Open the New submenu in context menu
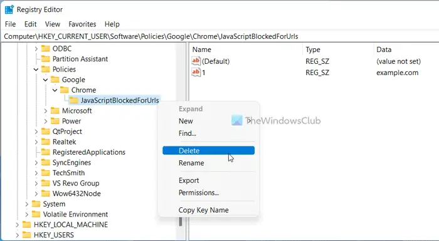The width and height of the screenshot is (439, 241). pyautogui.click(x=208, y=121)
